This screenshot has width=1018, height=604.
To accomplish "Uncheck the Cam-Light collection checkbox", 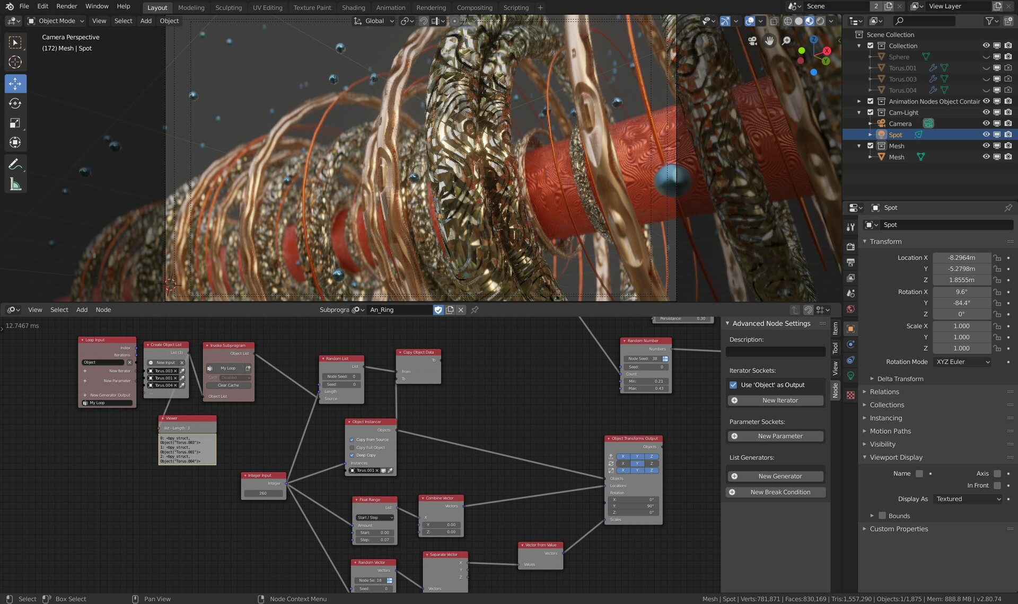I will tap(870, 112).
